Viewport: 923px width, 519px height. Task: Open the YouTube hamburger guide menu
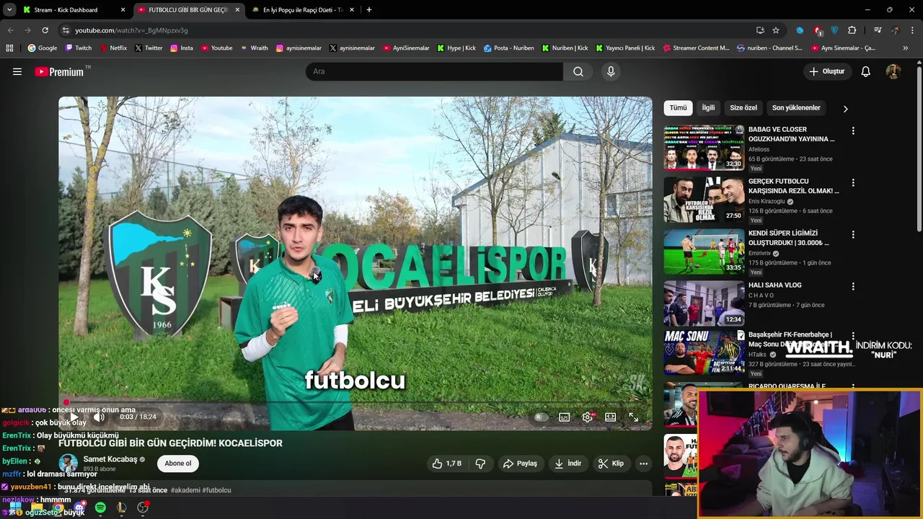(x=17, y=71)
